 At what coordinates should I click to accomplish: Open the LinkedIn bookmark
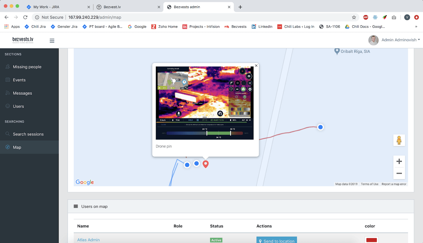(262, 27)
